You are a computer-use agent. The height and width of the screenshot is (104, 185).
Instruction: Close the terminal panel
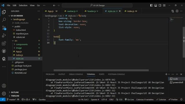tap(181, 74)
